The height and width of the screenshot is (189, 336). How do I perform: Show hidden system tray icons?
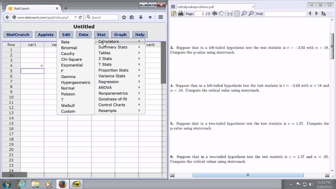tap(291, 184)
